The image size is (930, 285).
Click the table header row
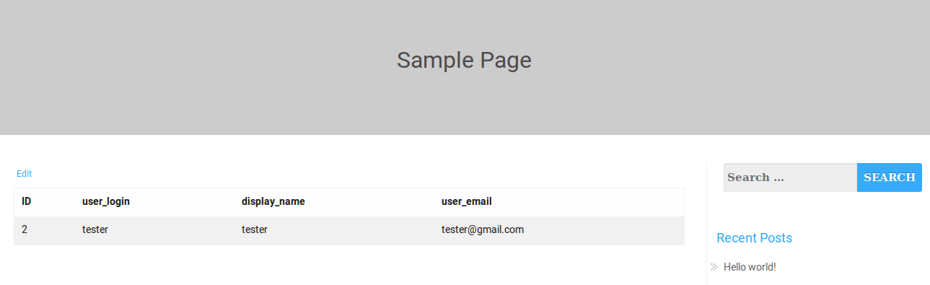click(349, 202)
